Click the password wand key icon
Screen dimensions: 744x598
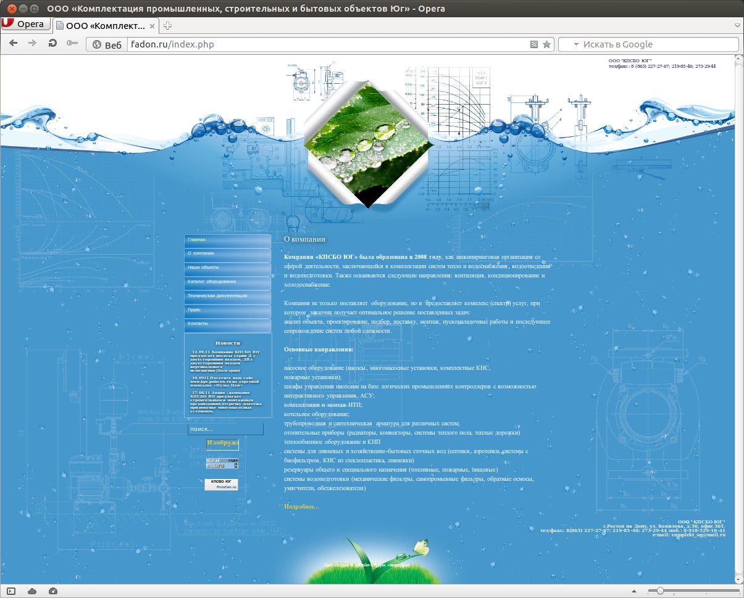72,43
